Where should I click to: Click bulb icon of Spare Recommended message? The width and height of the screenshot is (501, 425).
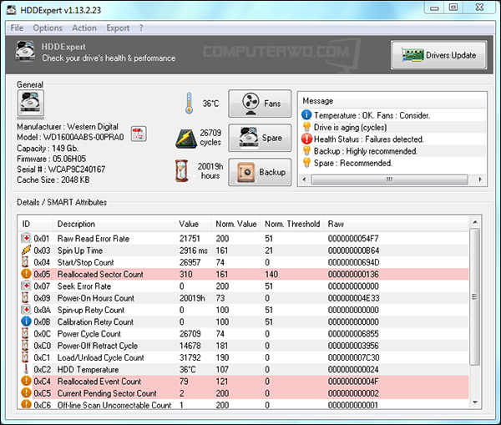coord(306,163)
